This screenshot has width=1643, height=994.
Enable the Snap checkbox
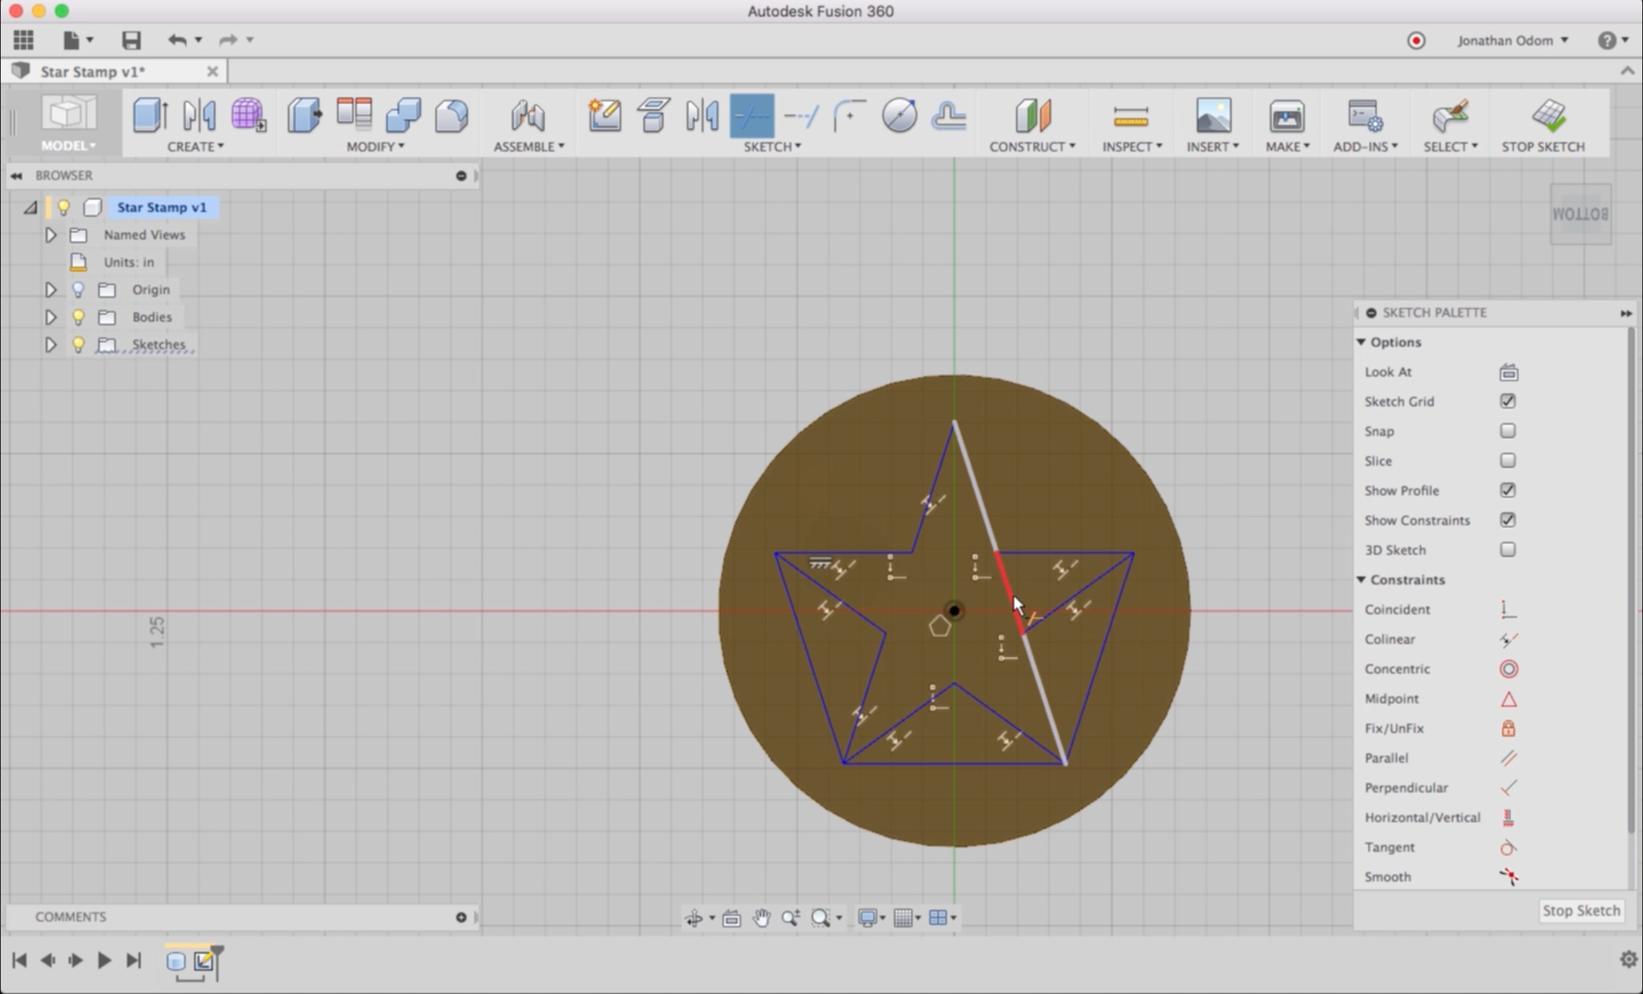pyautogui.click(x=1508, y=431)
